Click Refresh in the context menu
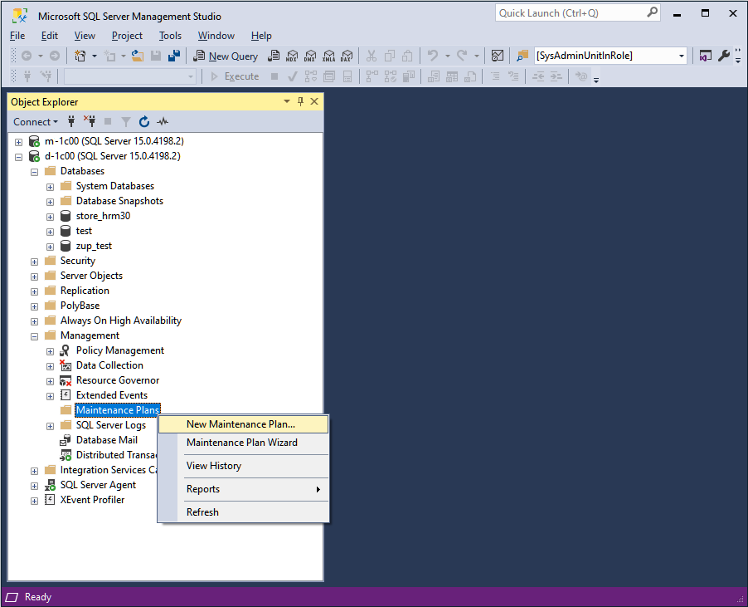 click(x=243, y=512)
